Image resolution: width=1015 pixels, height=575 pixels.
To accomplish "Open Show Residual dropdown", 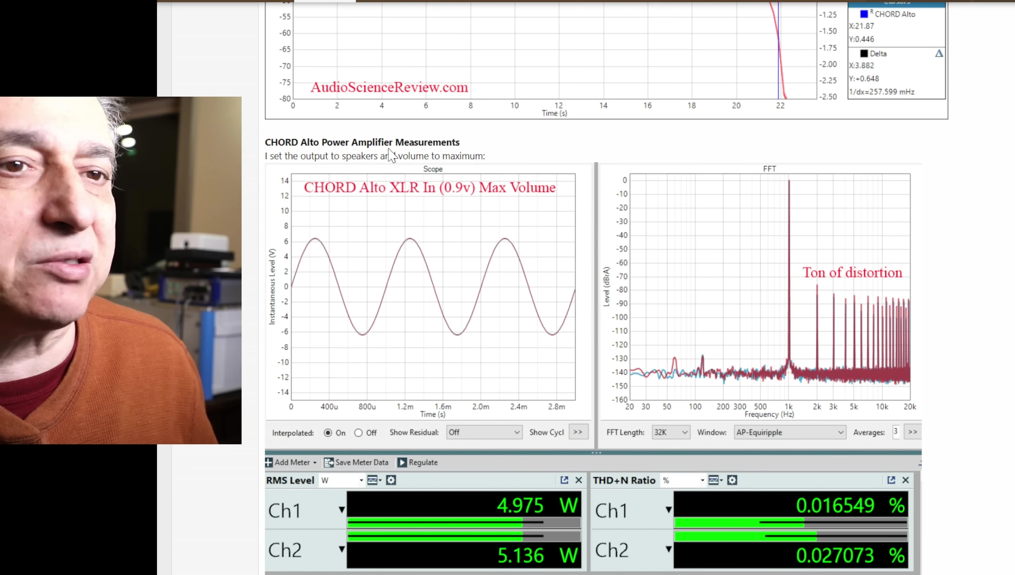I will (x=484, y=432).
